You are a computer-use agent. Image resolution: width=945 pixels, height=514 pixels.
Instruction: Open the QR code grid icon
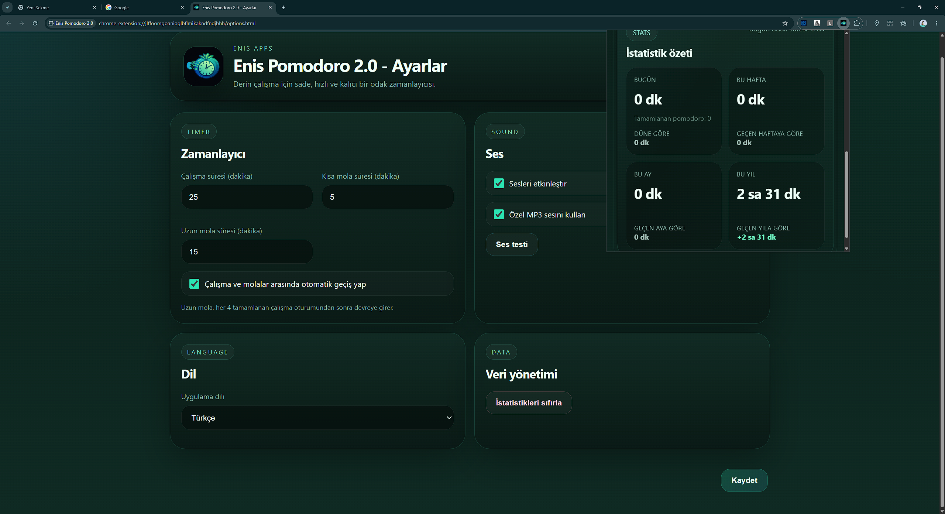(x=890, y=23)
